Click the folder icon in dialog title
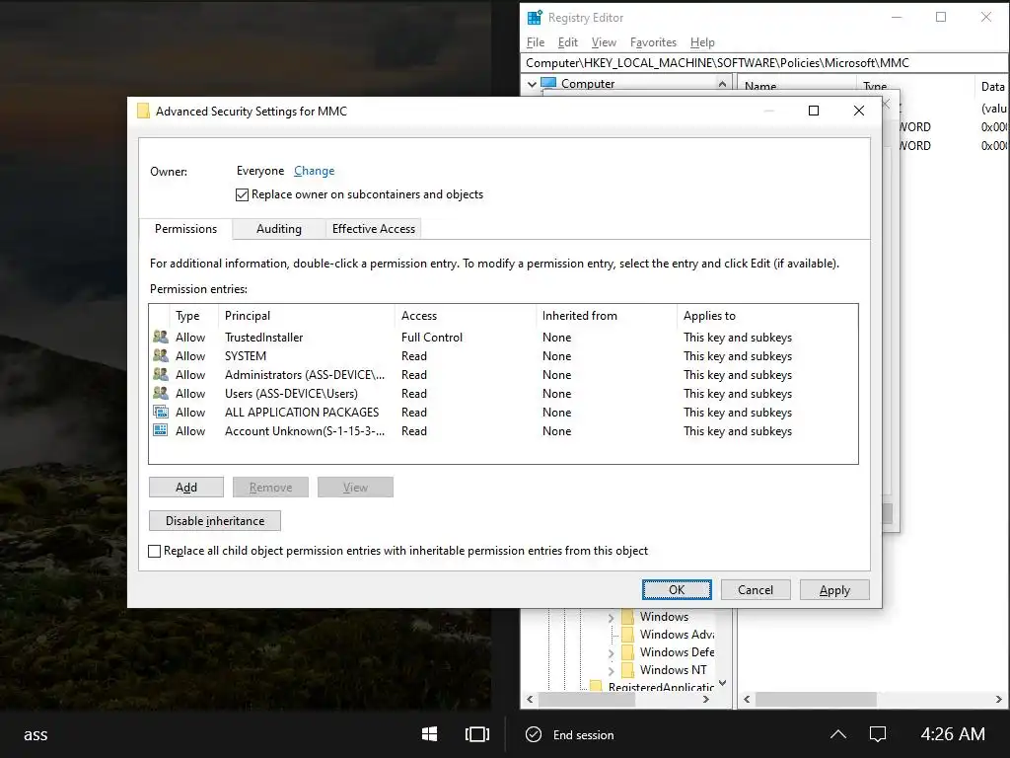The image size is (1010, 758). 143,111
